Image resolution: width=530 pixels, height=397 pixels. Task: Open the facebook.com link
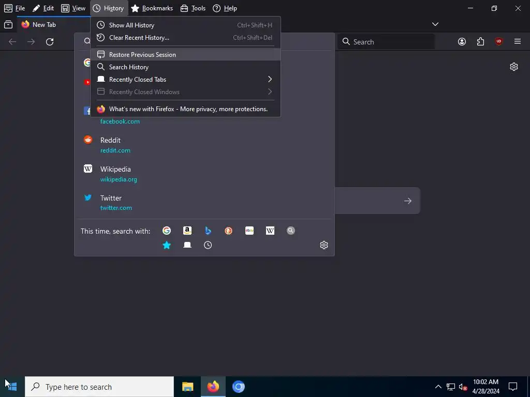[120, 121]
